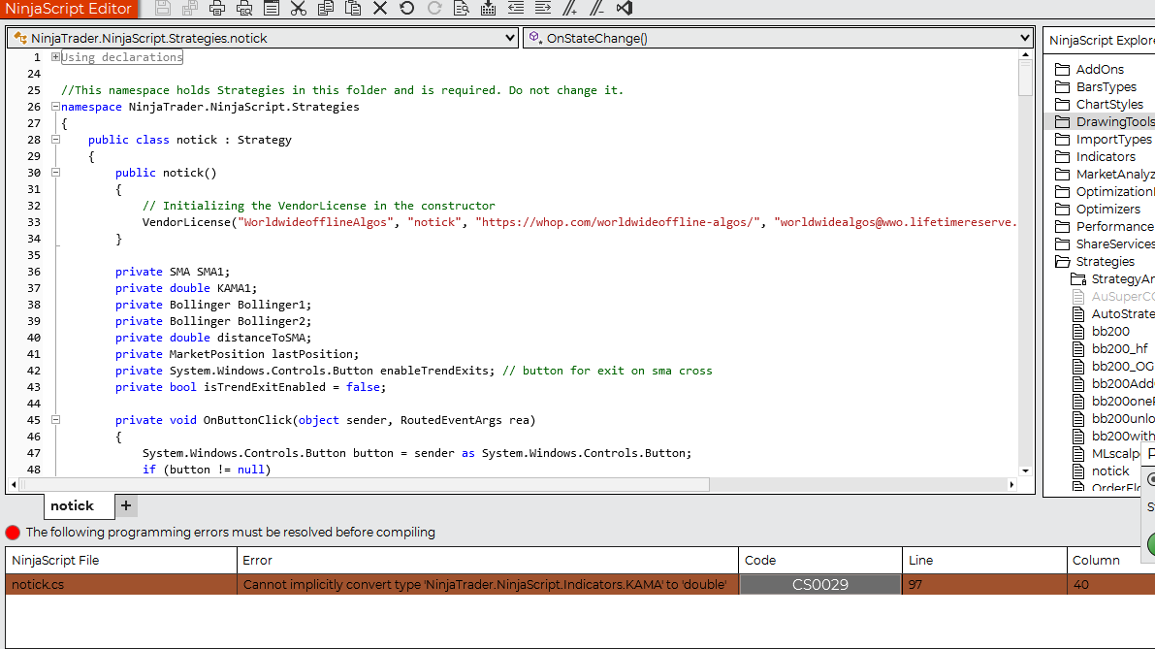
Task: Uncomment selected lines
Action: pyautogui.click(x=596, y=8)
